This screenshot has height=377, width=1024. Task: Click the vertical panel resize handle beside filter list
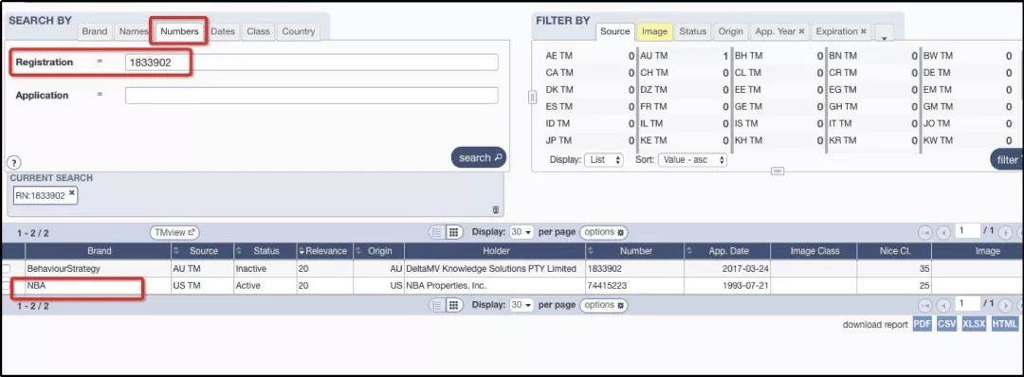click(x=532, y=98)
